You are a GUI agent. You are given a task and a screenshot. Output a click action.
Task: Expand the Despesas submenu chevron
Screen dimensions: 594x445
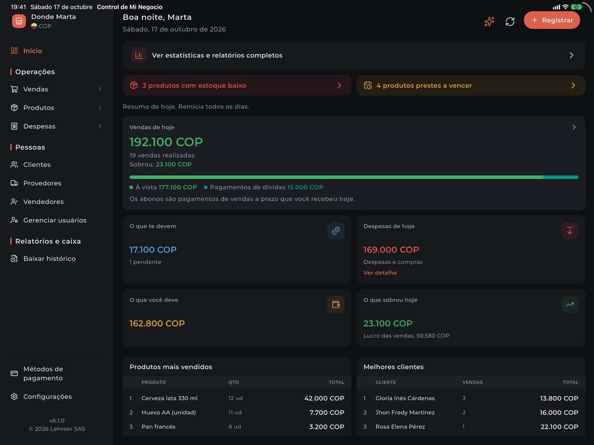[x=100, y=126]
